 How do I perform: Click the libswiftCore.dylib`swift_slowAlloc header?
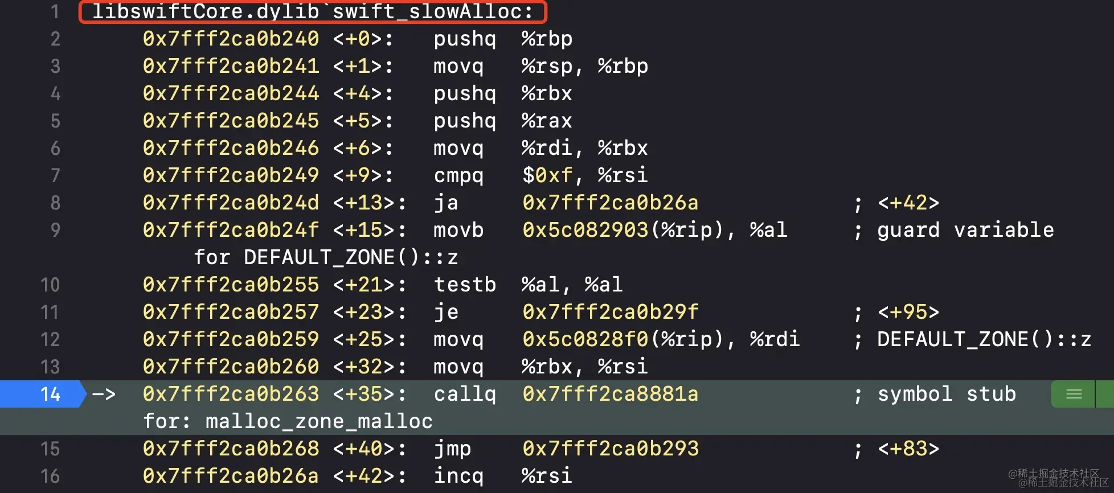(313, 11)
